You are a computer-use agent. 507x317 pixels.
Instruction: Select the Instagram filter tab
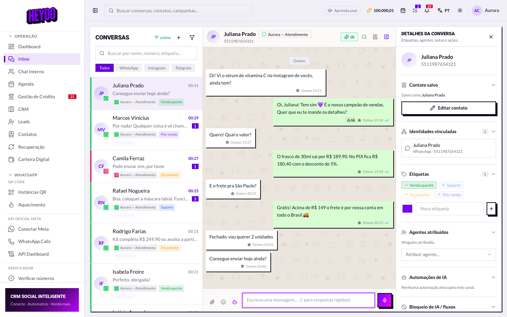coord(157,68)
